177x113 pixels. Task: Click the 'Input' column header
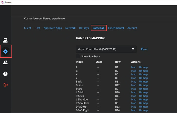(79, 62)
